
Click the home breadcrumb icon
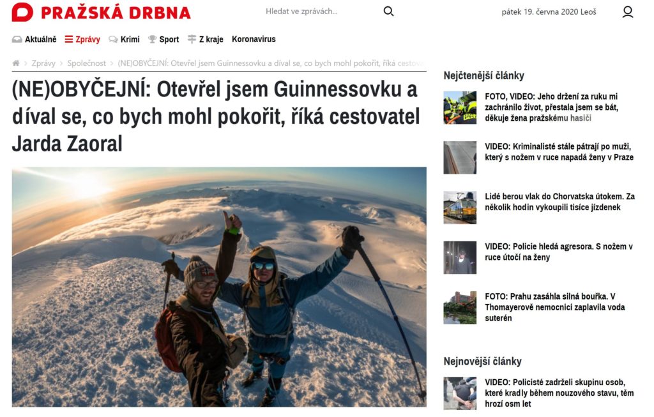tap(16, 63)
